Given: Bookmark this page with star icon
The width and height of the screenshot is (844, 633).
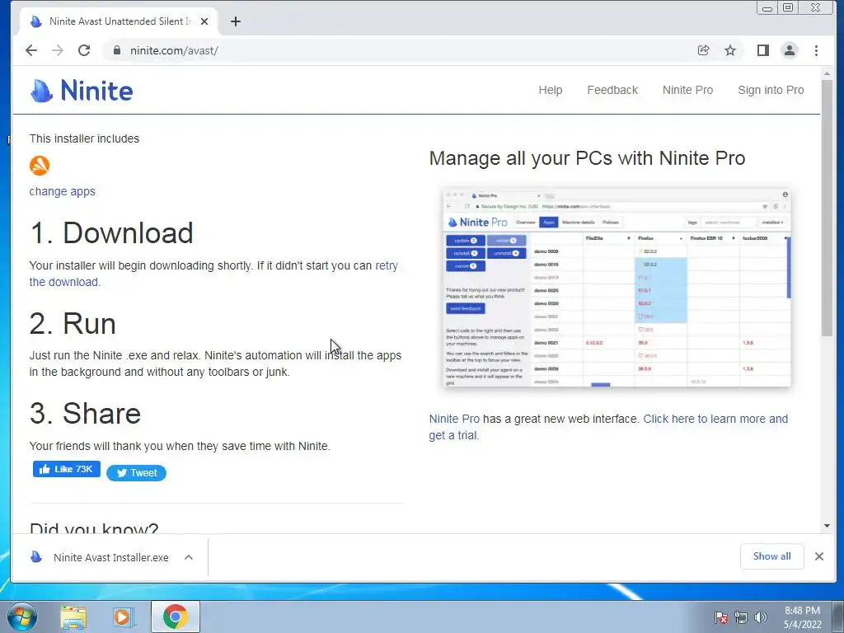Looking at the screenshot, I should (730, 50).
